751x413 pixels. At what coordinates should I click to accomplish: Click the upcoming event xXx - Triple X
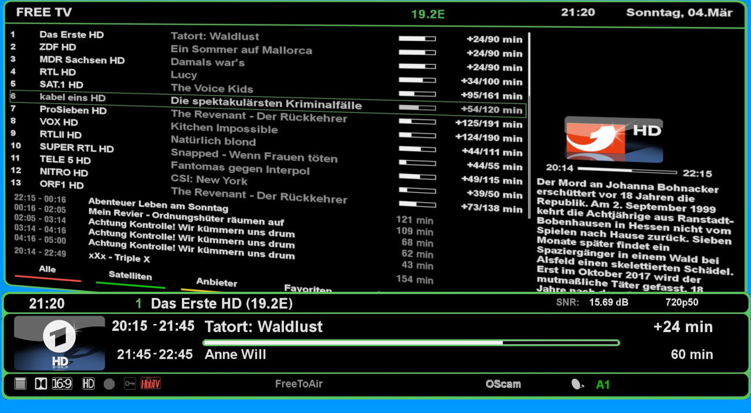coord(119,257)
